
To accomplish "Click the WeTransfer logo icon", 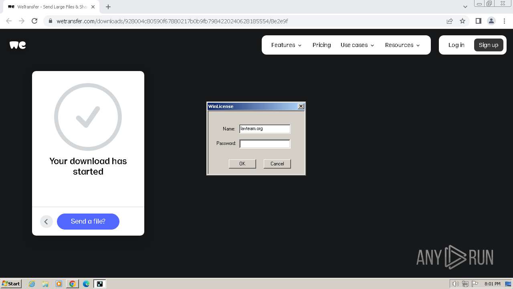I will [x=18, y=45].
